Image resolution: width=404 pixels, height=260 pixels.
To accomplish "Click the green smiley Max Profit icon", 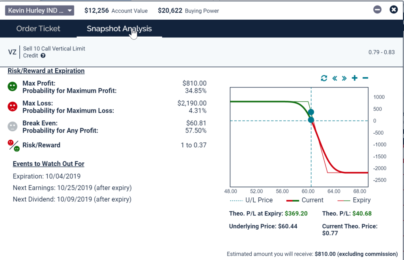I will coord(13,87).
